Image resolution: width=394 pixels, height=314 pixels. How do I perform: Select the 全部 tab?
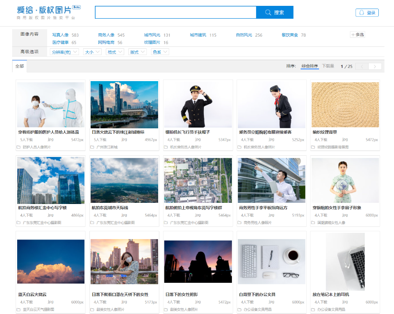click(20, 66)
